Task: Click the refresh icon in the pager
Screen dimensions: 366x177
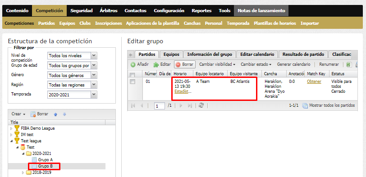Action: coord(201,105)
